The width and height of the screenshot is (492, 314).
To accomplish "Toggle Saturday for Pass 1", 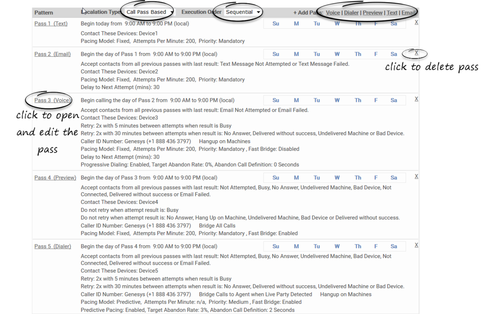I will click(x=394, y=24).
